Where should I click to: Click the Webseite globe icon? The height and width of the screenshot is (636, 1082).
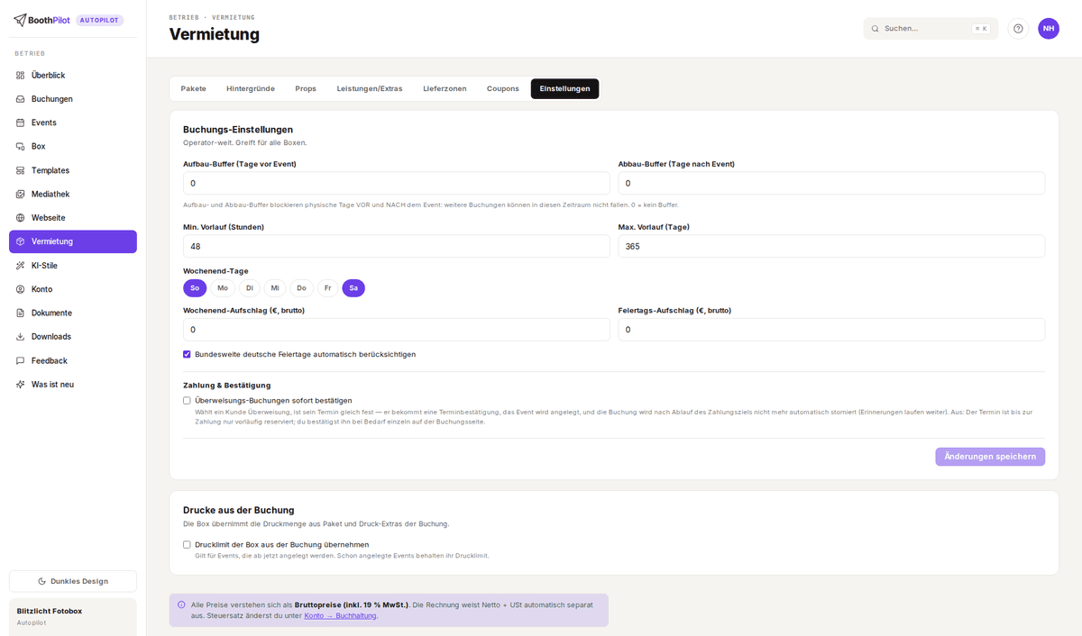point(21,218)
